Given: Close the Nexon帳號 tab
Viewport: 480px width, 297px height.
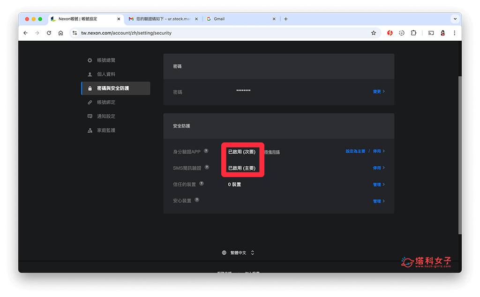Looking at the screenshot, I should (x=119, y=19).
